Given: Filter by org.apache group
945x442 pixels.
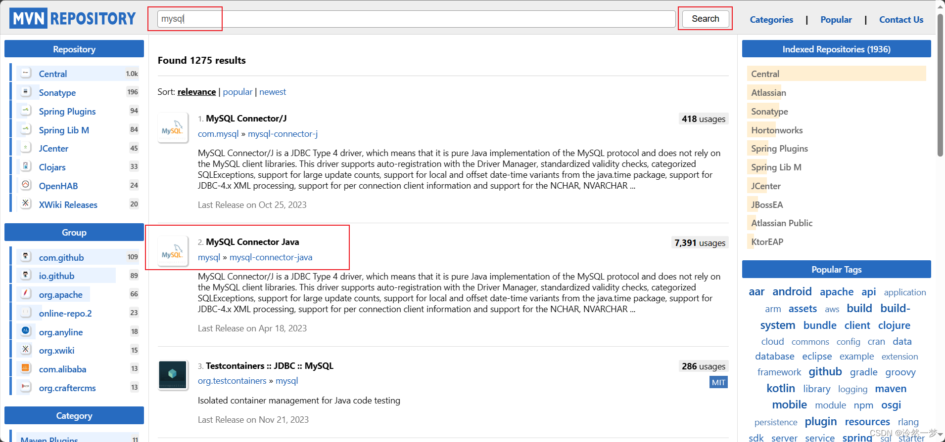Looking at the screenshot, I should (61, 295).
